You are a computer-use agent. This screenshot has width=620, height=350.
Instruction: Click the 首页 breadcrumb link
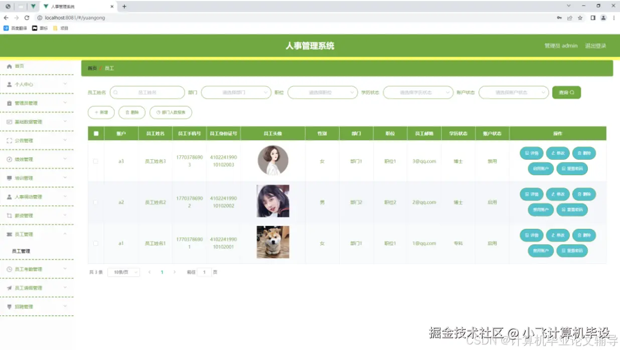coord(92,68)
